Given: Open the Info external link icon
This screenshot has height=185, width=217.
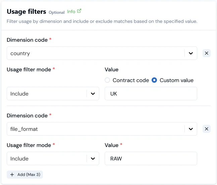Looking at the screenshot, I should [x=79, y=11].
